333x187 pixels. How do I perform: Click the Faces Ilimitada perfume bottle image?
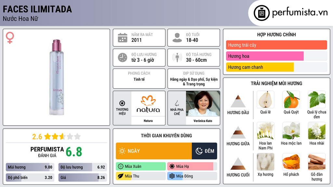point(57,77)
